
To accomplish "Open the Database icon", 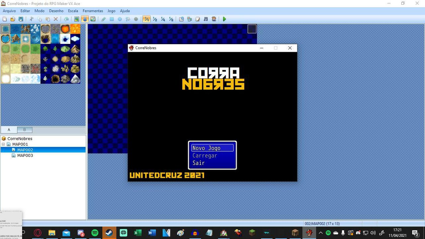I will click(181, 19).
